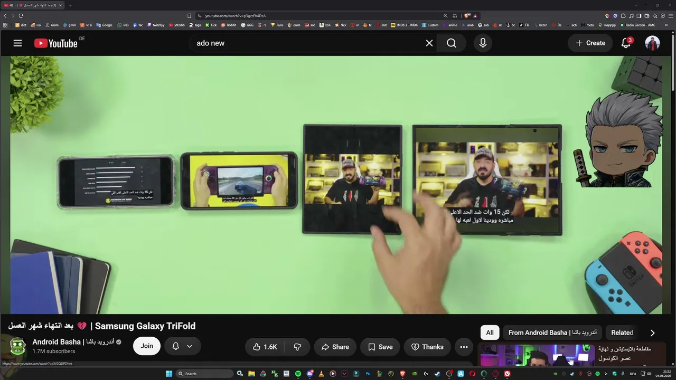Open the YouTube guide hamburger menu
676x380 pixels.
[x=17, y=43]
